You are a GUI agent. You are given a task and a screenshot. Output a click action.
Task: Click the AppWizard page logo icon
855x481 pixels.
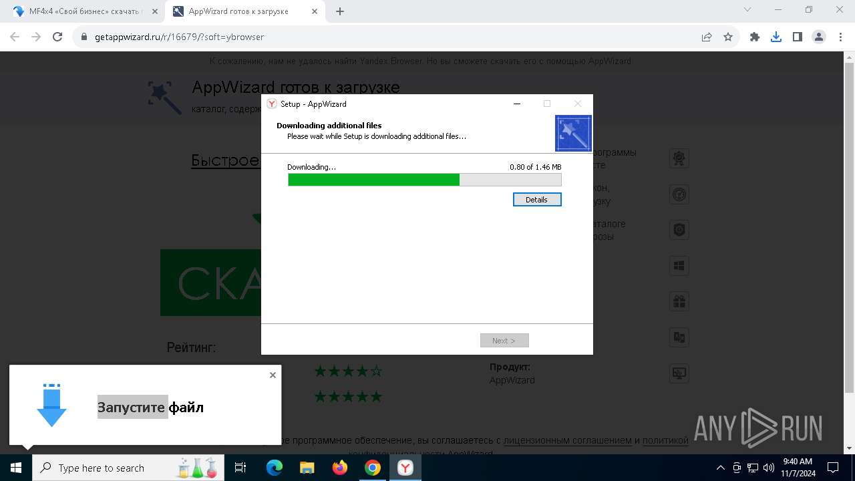point(164,97)
